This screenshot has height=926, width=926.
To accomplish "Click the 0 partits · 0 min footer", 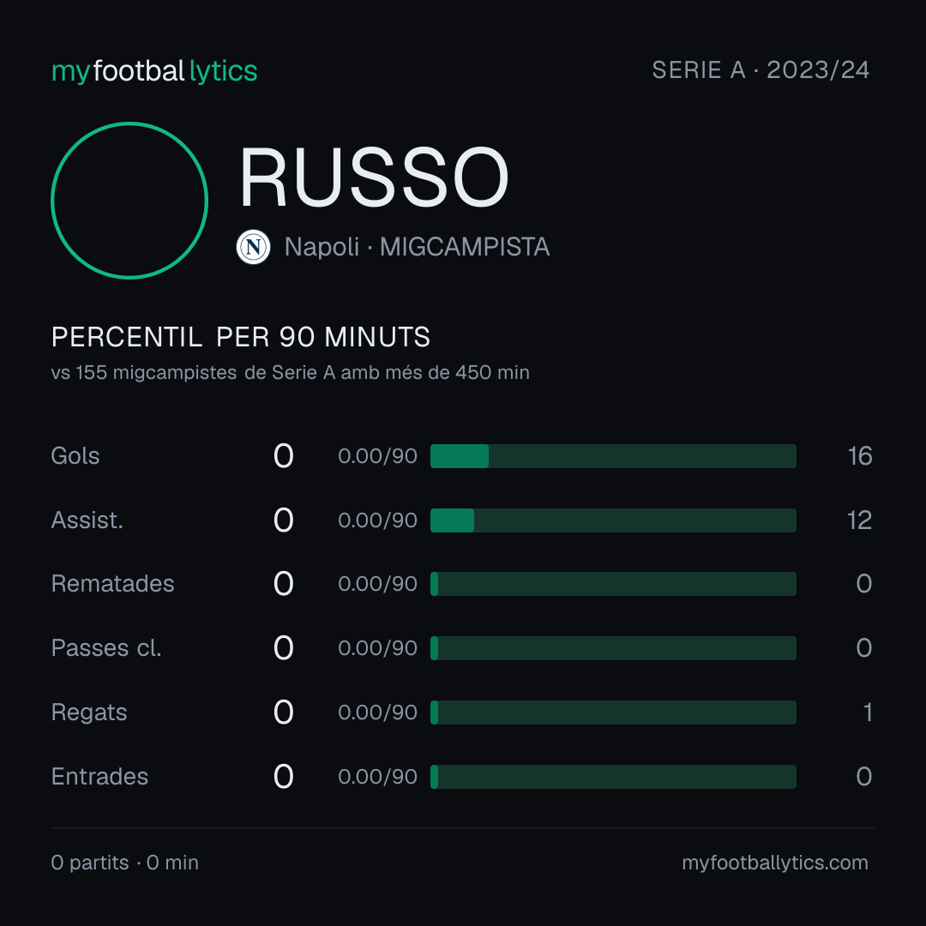I will point(124,863).
